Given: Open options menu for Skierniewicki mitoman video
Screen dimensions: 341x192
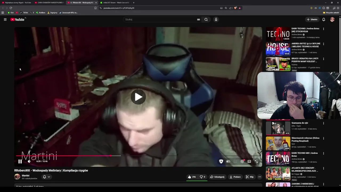Looking at the screenshot, I should (x=323, y=138).
